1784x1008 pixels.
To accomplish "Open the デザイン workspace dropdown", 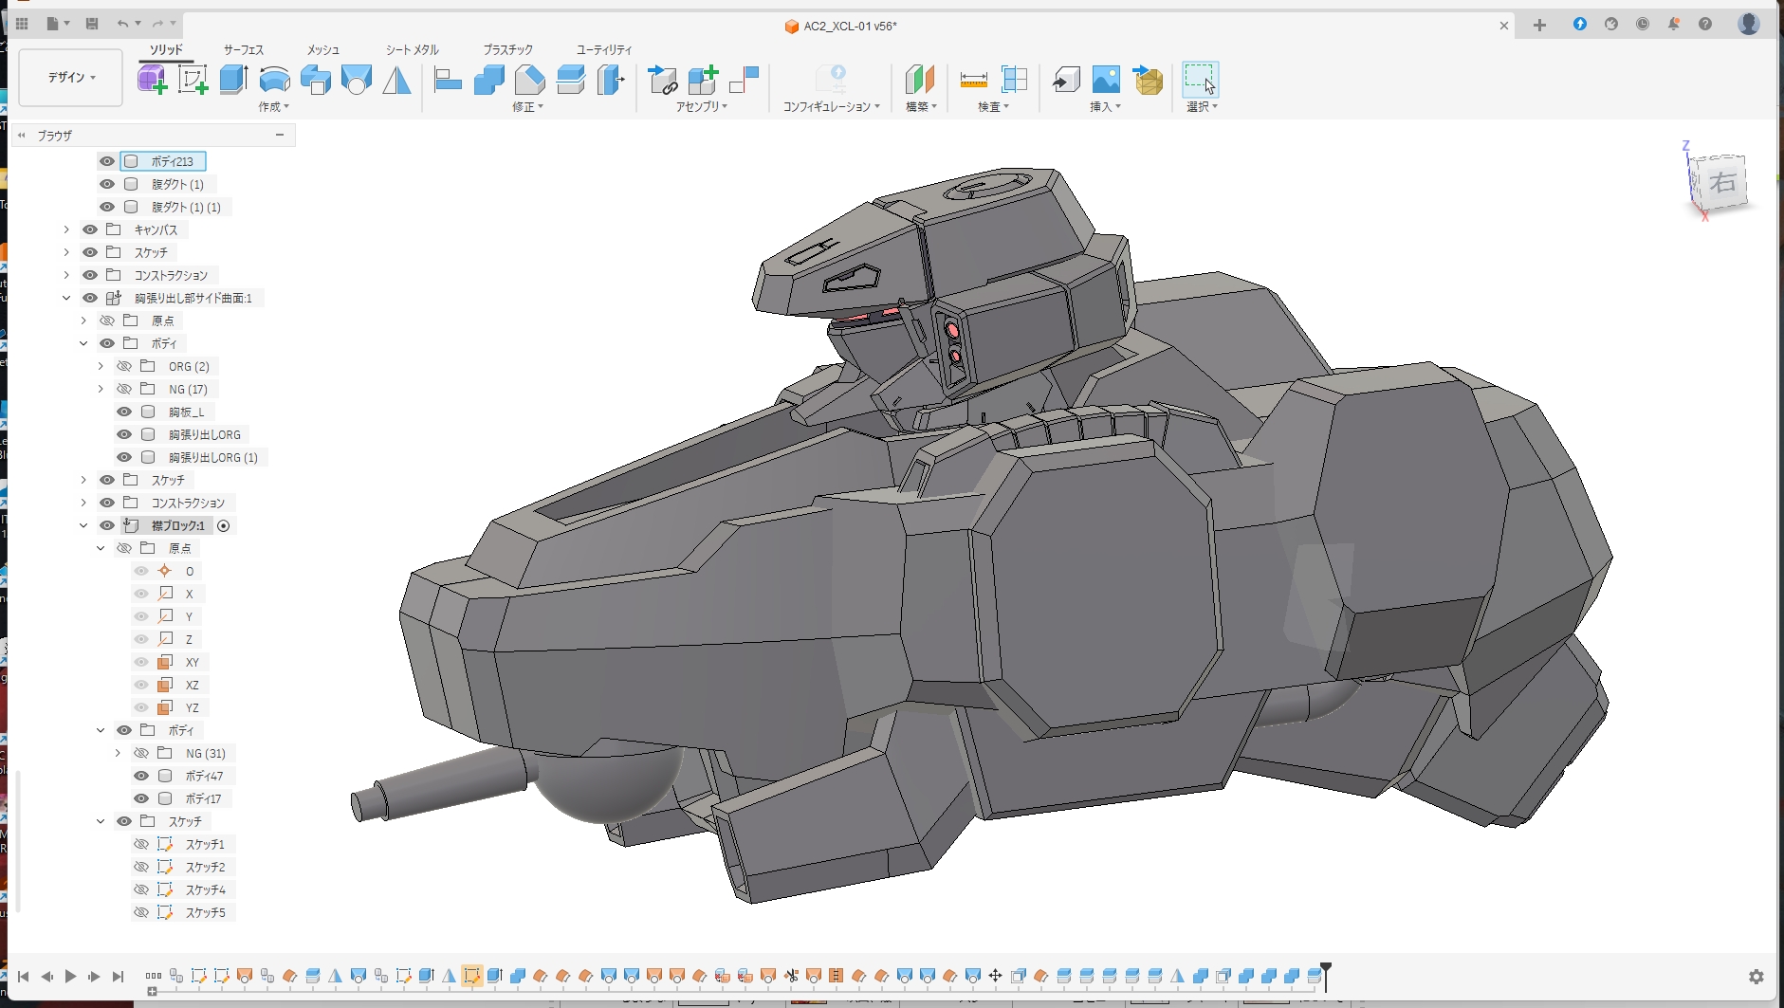I will [x=71, y=77].
